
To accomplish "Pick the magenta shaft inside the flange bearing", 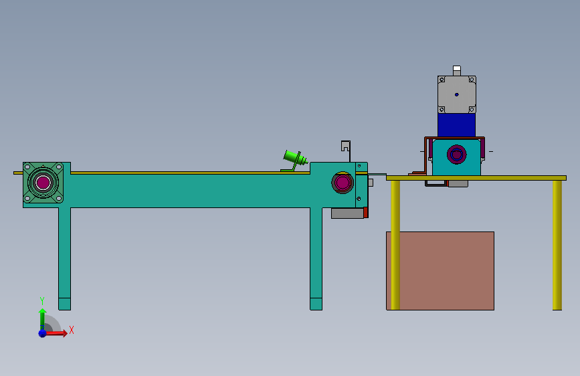I will pos(43,183).
